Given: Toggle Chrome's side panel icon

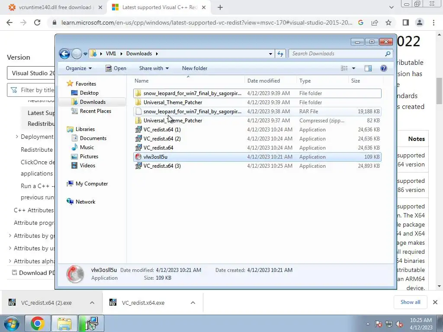Looking at the screenshot, I should [x=406, y=22].
